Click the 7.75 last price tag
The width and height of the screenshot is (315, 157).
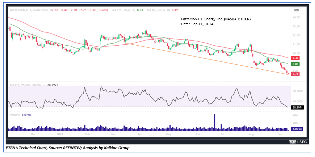pos(295,74)
